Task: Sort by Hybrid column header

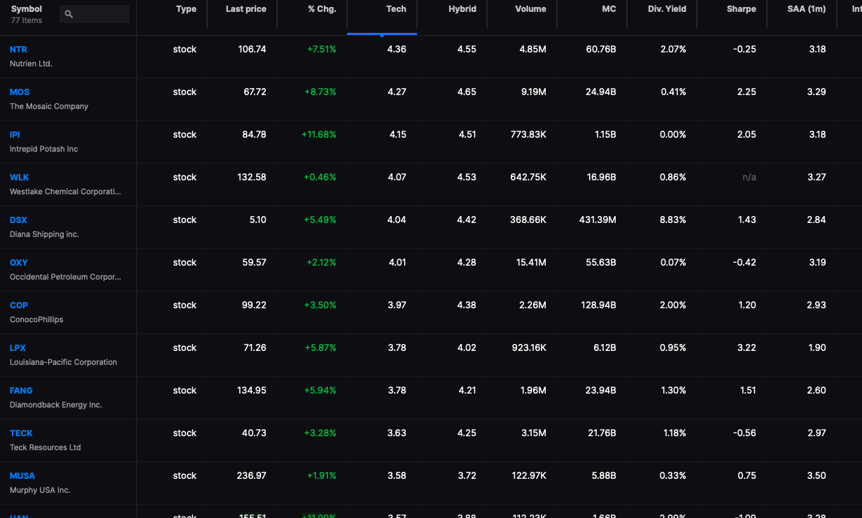Action: coord(462,9)
